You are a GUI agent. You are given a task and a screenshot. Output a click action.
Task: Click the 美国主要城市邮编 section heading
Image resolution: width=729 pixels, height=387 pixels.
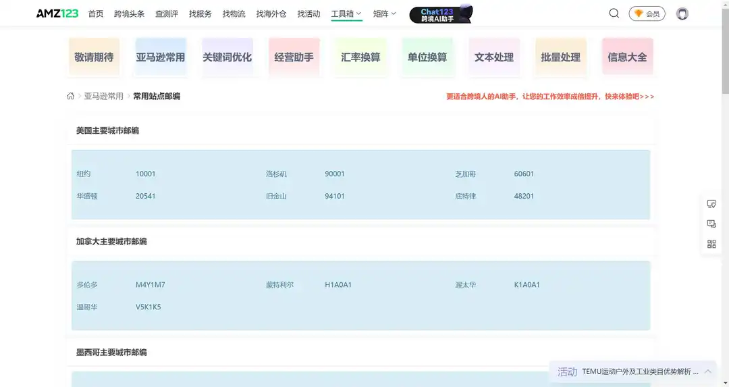[107, 131]
